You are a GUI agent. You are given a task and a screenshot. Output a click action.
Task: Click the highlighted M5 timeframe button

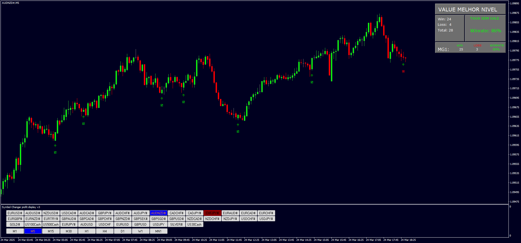click(x=33, y=231)
